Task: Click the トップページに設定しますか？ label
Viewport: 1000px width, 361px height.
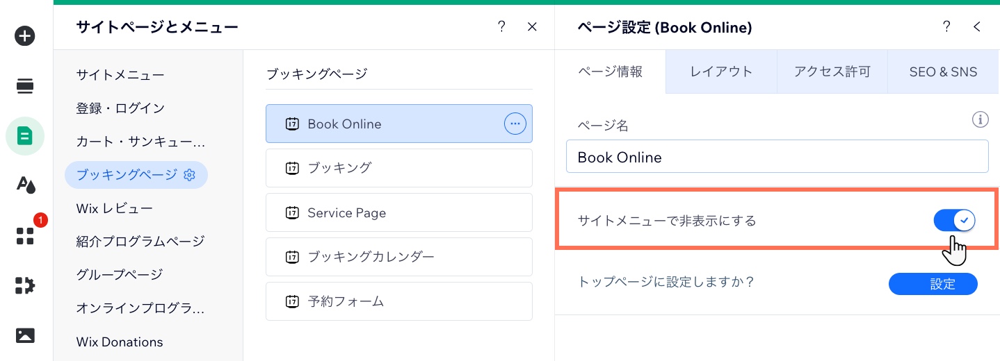Action: (x=666, y=283)
